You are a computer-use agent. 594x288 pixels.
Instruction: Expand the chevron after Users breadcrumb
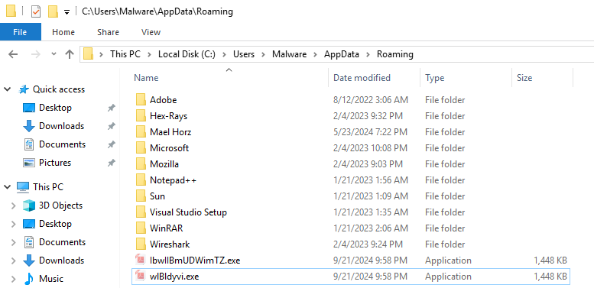[263, 54]
